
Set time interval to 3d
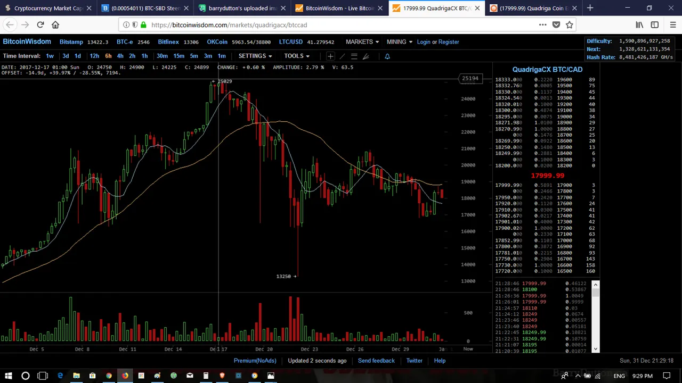(x=66, y=56)
